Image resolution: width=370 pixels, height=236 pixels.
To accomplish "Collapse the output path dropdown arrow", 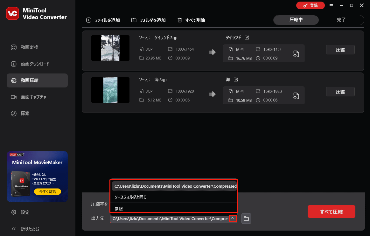I will pyautogui.click(x=233, y=218).
